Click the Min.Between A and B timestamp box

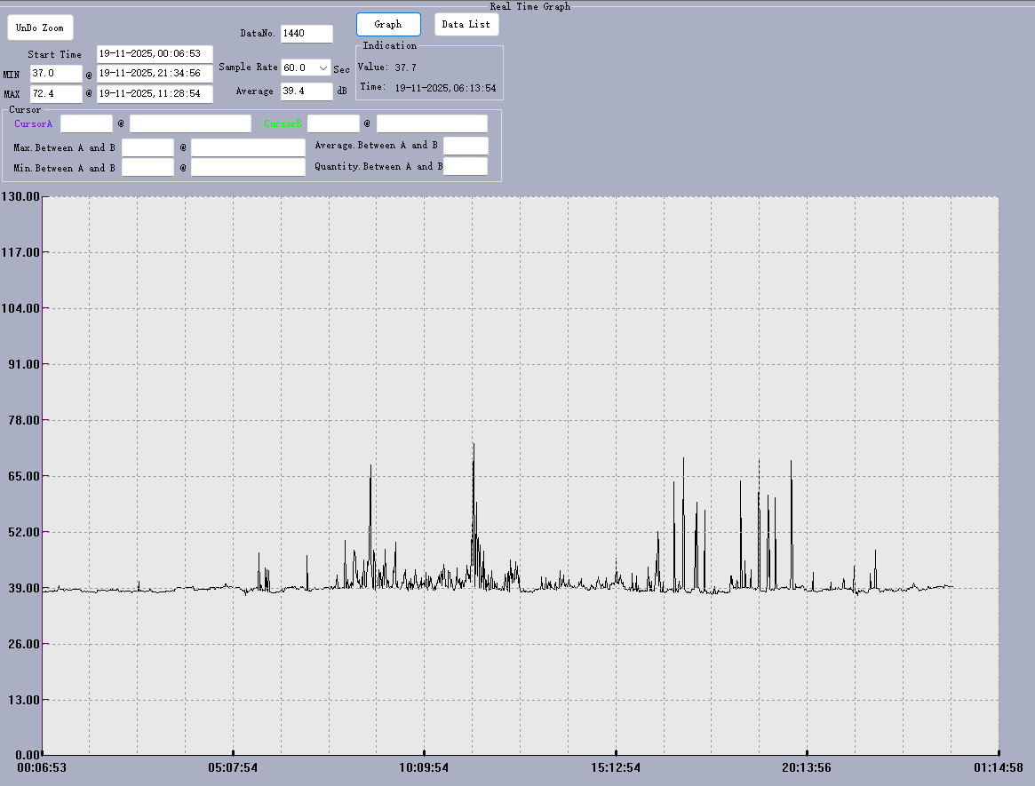point(248,167)
